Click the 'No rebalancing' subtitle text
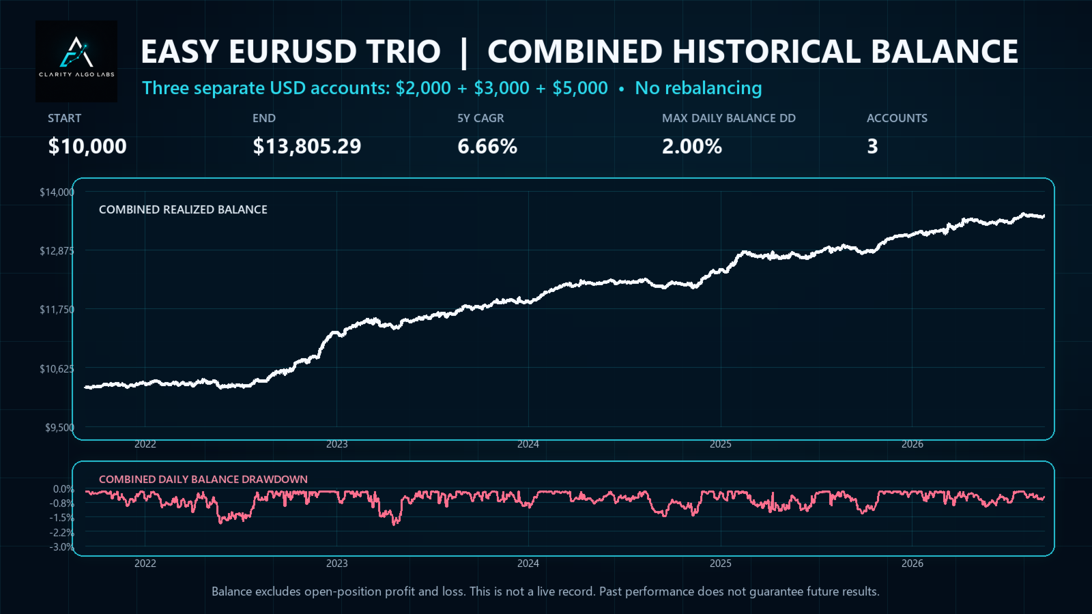The image size is (1092, 614). coord(698,88)
